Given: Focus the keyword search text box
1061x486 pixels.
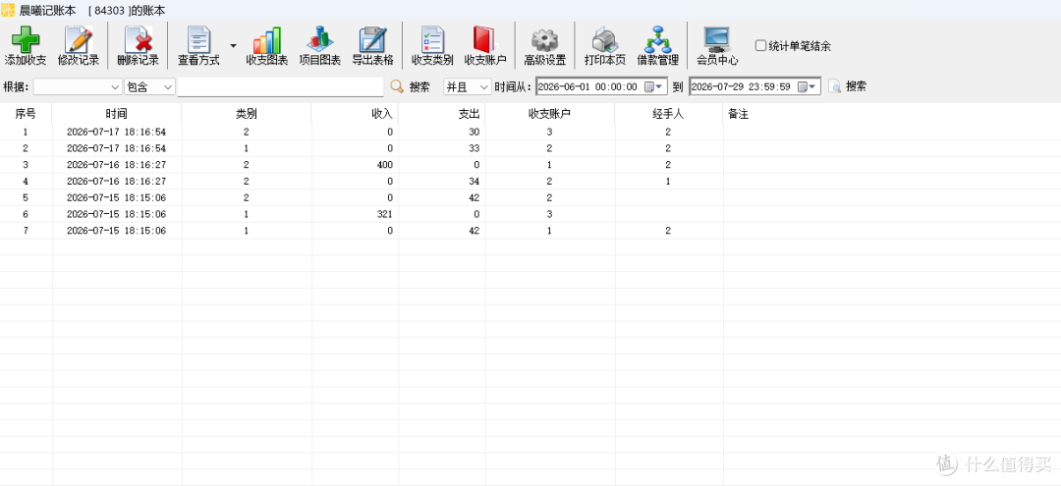Looking at the screenshot, I should [x=280, y=87].
